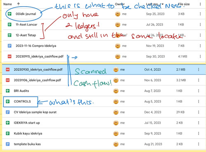Image resolution: width=206 pixels, height=152 pixels.
Task: Click the BRI Audits sheets icon
Action: [x=8, y=91]
